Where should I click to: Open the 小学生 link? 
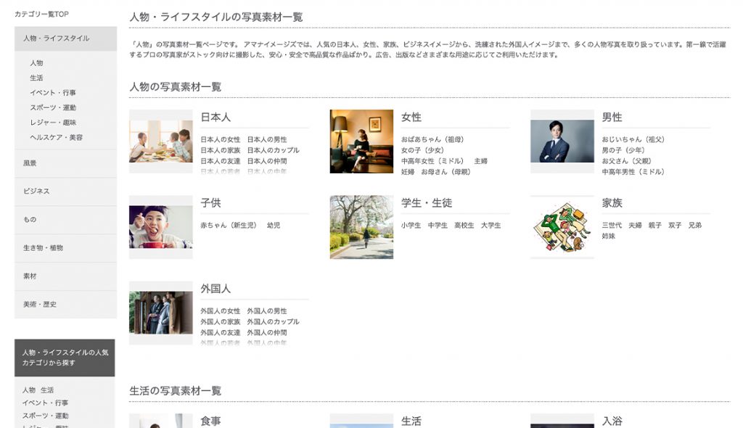(411, 225)
